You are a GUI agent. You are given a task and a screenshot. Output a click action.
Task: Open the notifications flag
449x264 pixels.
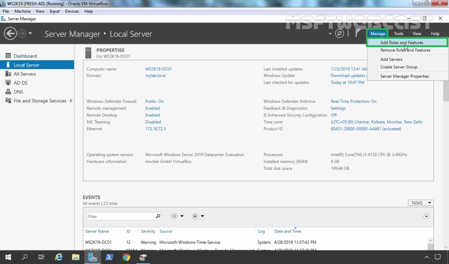[358, 34]
